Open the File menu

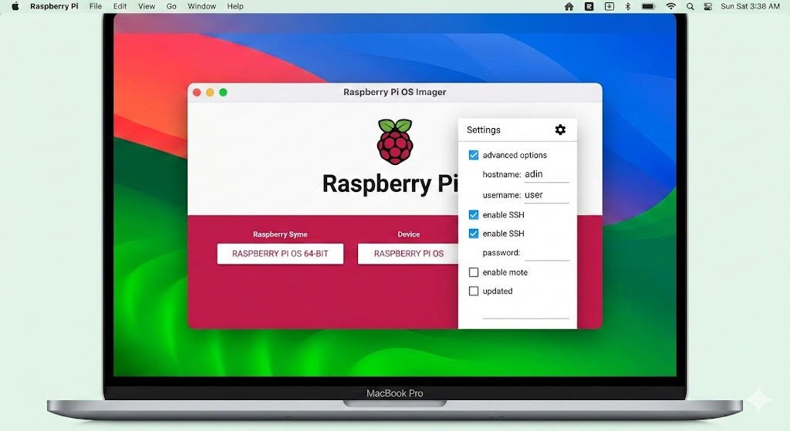tap(96, 6)
